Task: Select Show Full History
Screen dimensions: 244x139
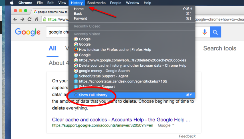Action: point(132,95)
